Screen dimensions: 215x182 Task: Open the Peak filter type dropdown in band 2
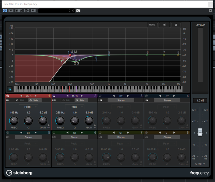[x=74, y=107]
